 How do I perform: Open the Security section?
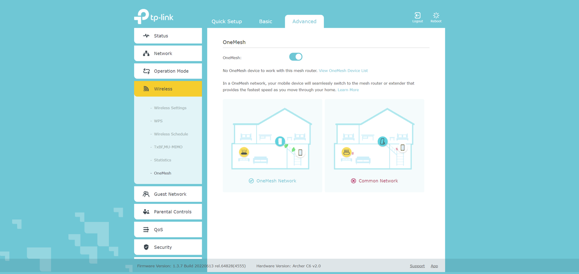coord(168,247)
